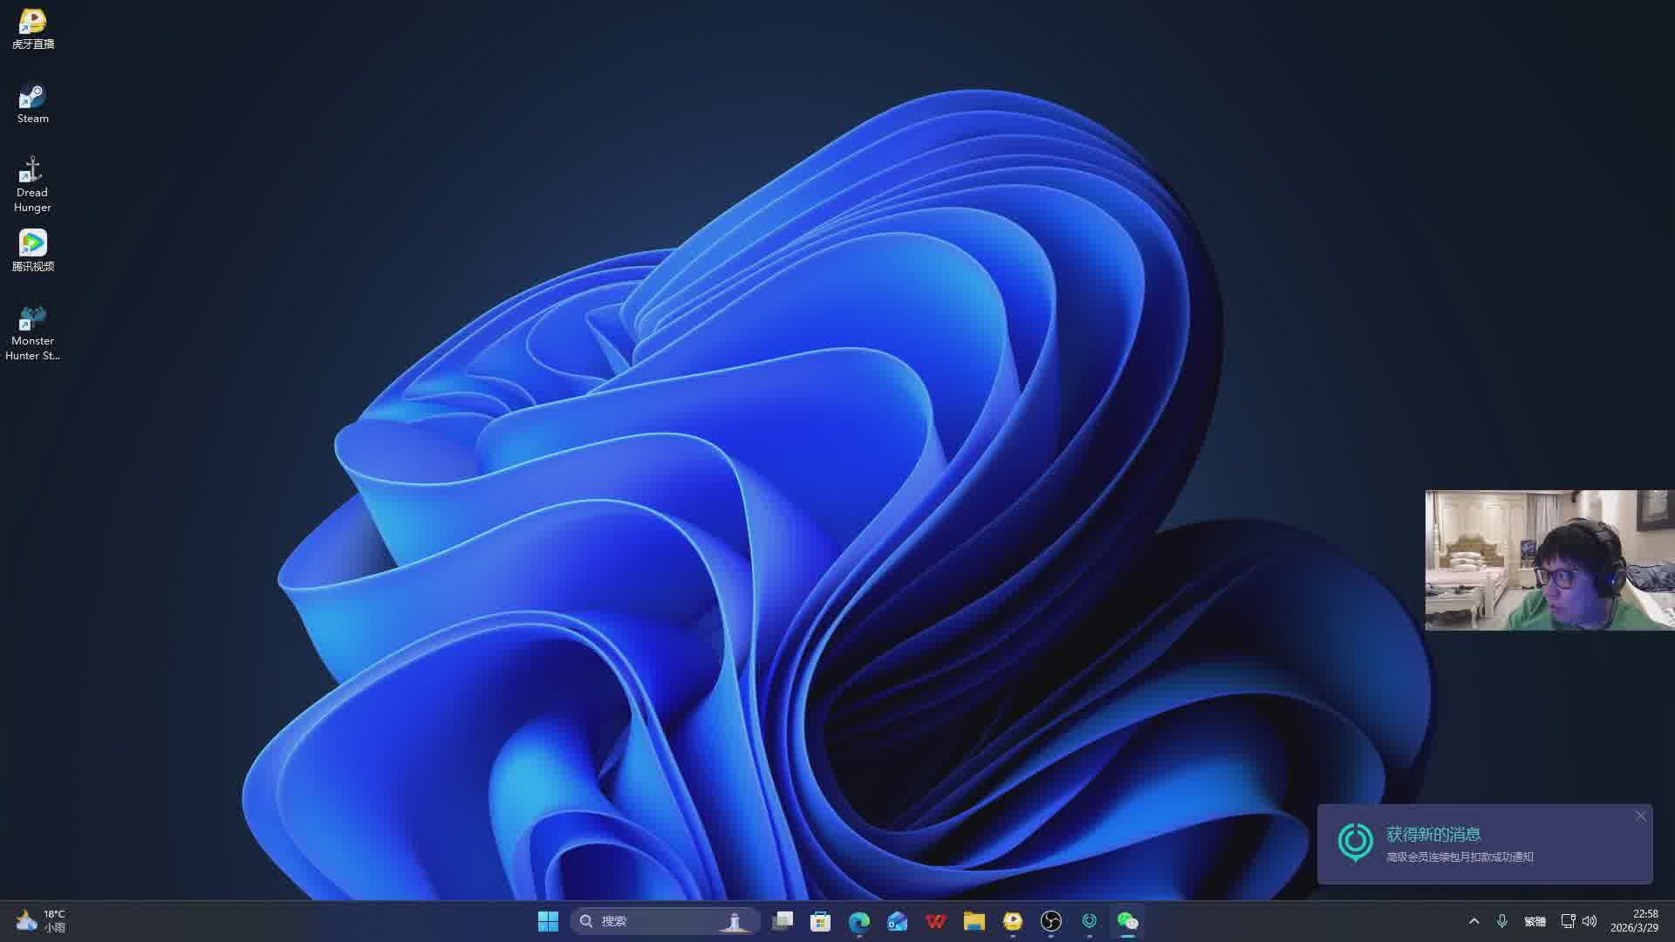Open the Steam desktop shortcut
Viewport: 1675px width, 942px height.
click(32, 103)
